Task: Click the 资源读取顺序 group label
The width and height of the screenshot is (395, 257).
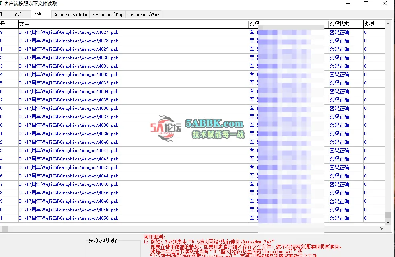Action: (103, 240)
